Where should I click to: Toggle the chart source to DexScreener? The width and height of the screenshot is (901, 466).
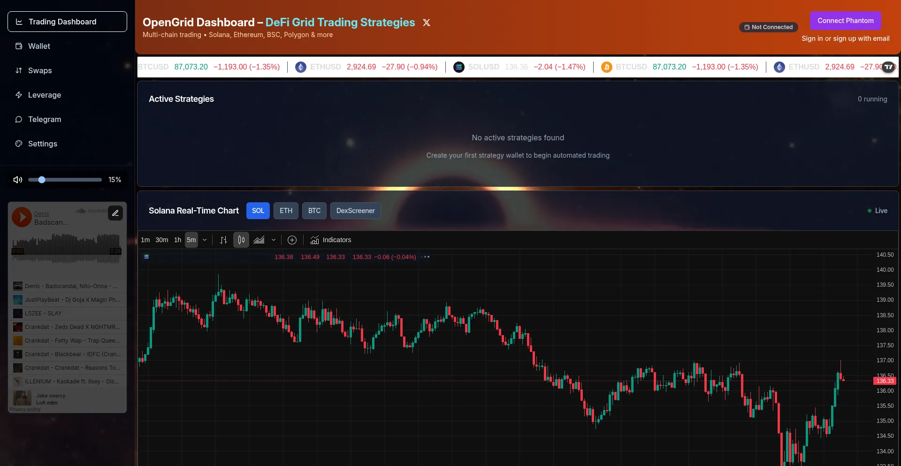click(x=355, y=211)
